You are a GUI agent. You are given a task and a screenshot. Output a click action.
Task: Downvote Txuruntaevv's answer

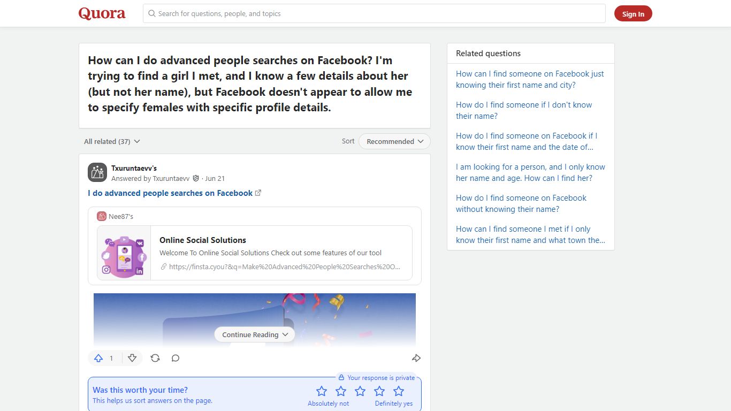pyautogui.click(x=132, y=358)
